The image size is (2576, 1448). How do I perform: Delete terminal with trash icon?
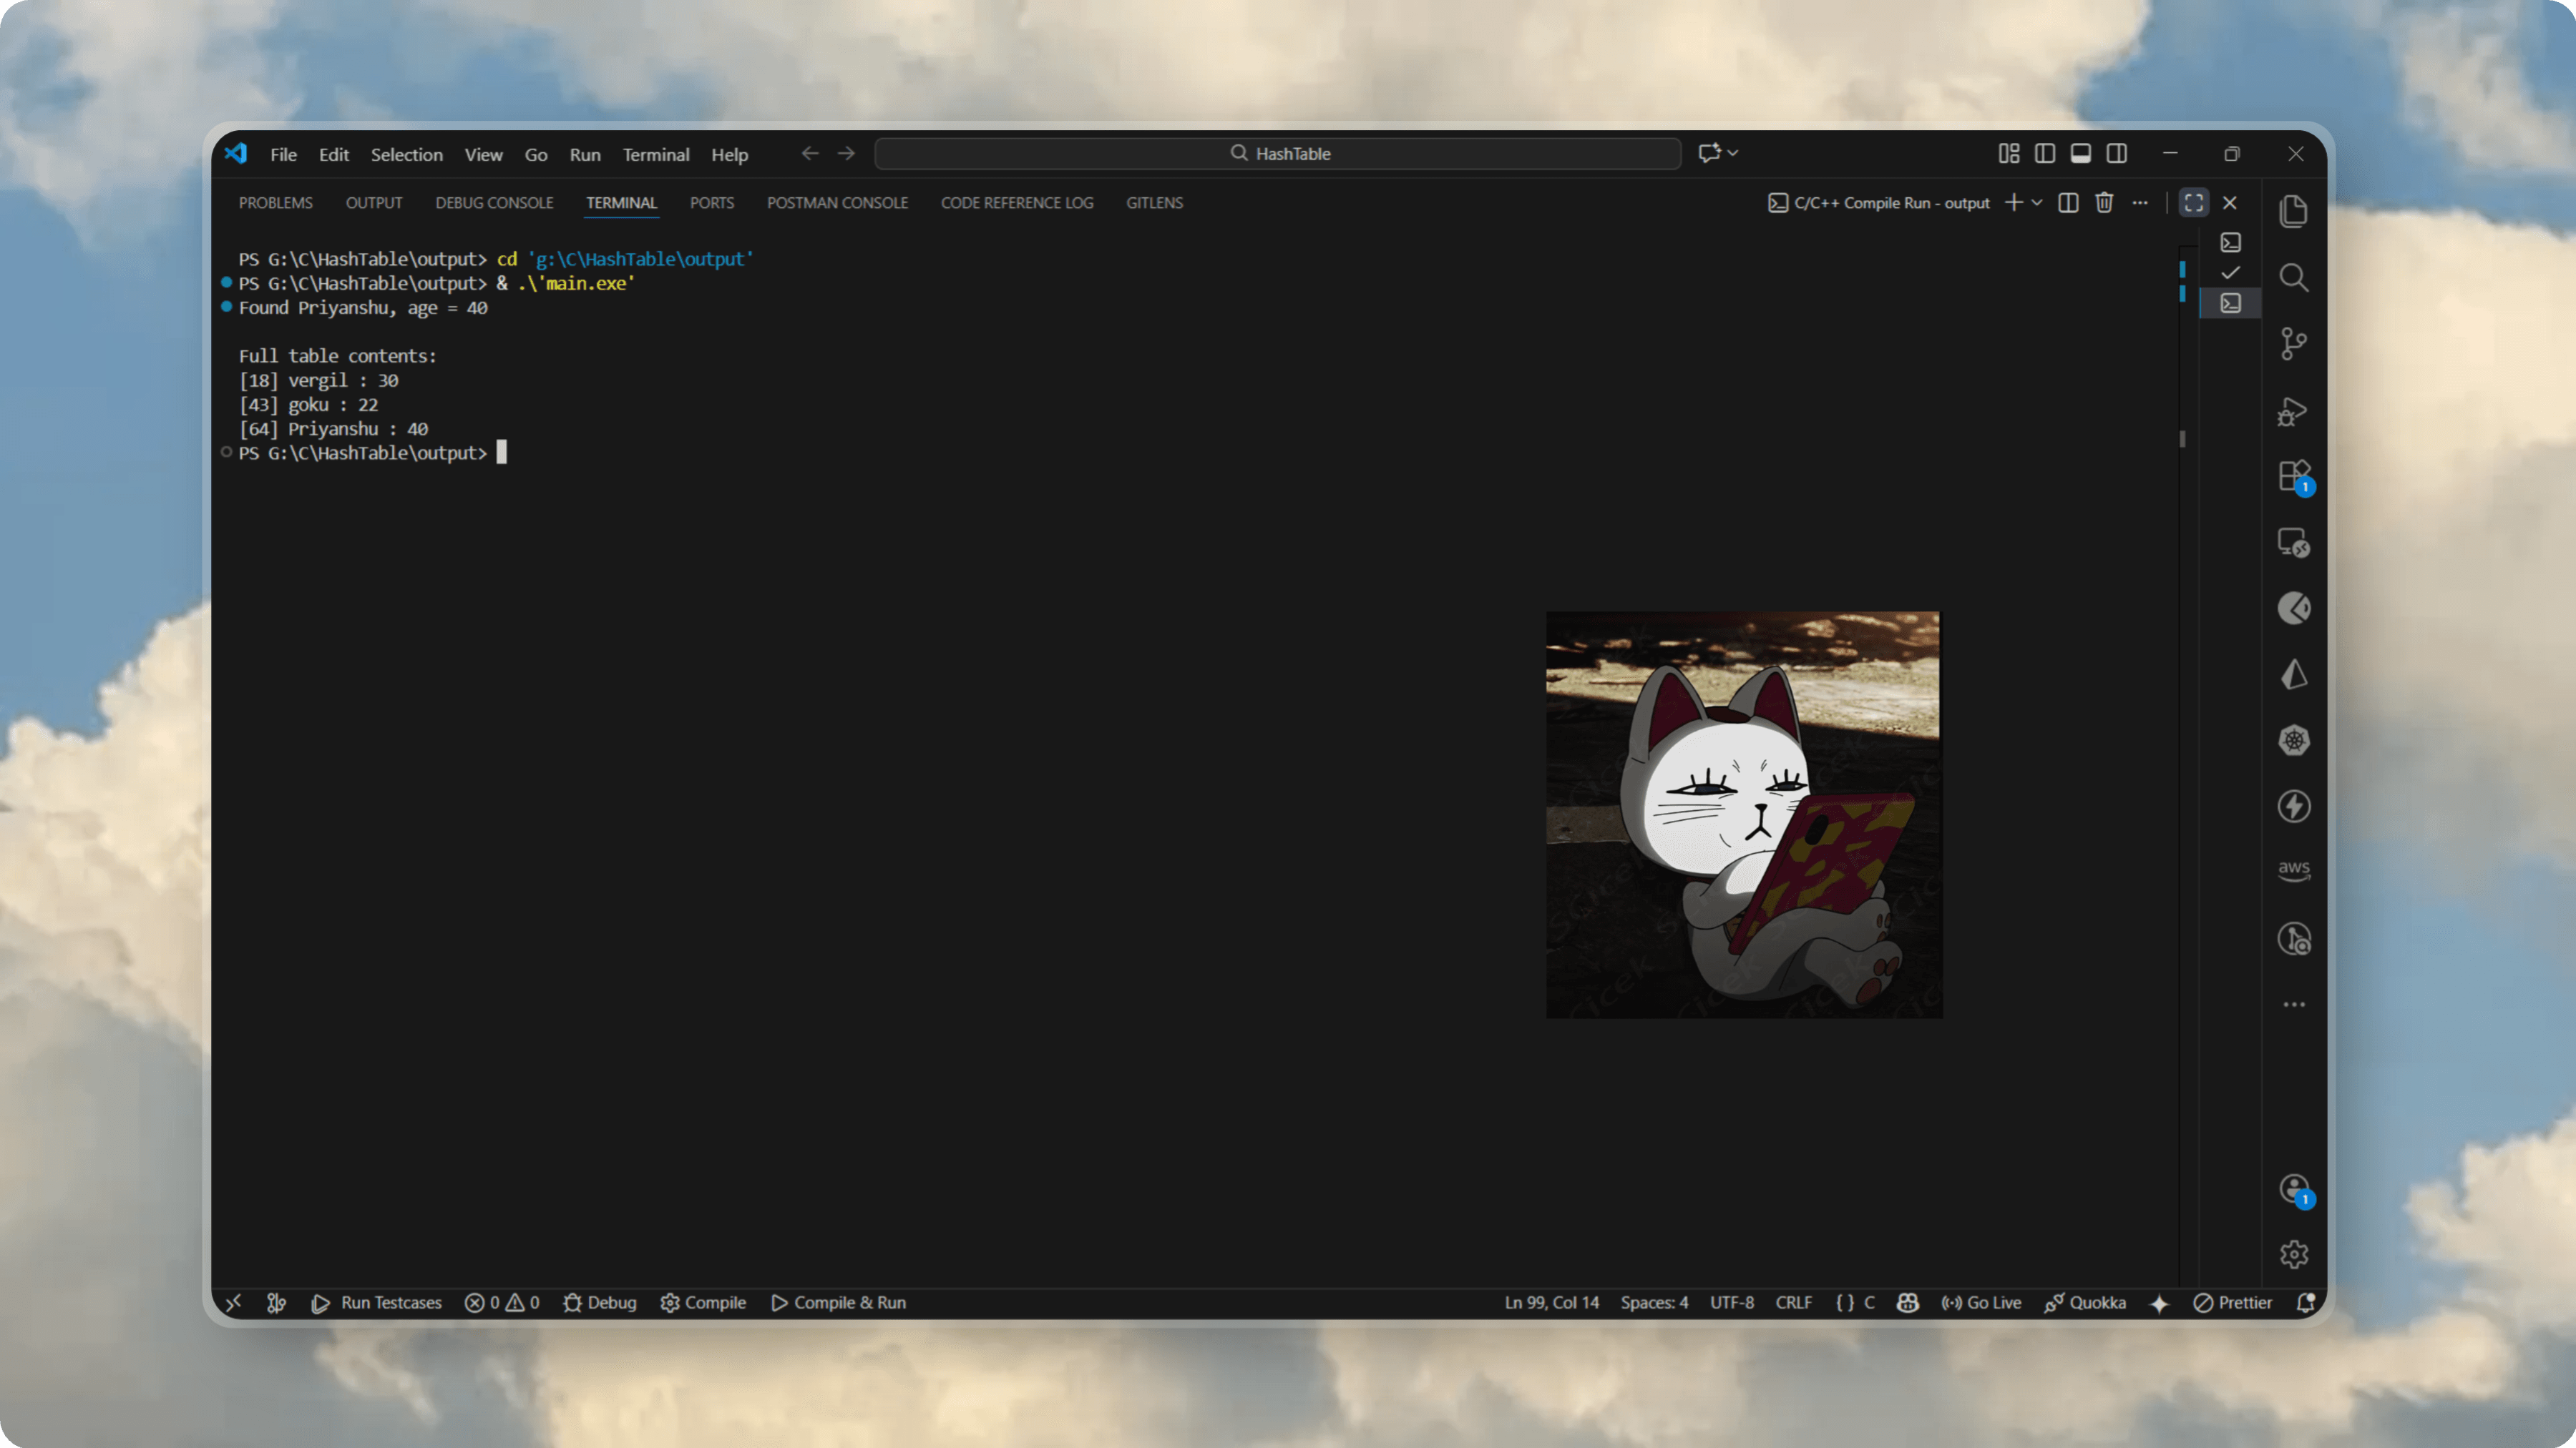[x=2104, y=203]
